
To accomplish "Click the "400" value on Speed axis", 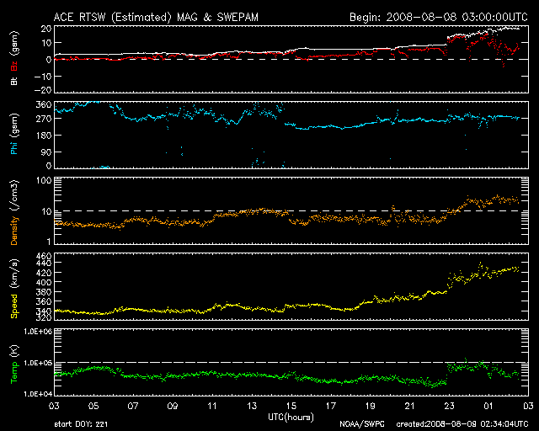I will click(x=44, y=283).
